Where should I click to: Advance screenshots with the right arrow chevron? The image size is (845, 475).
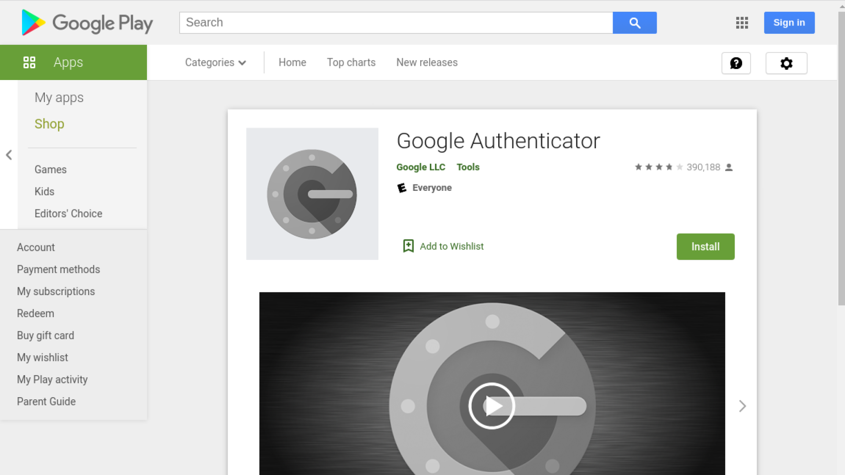(x=742, y=406)
